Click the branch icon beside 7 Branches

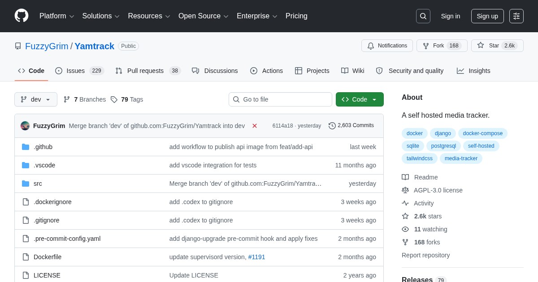click(x=67, y=99)
